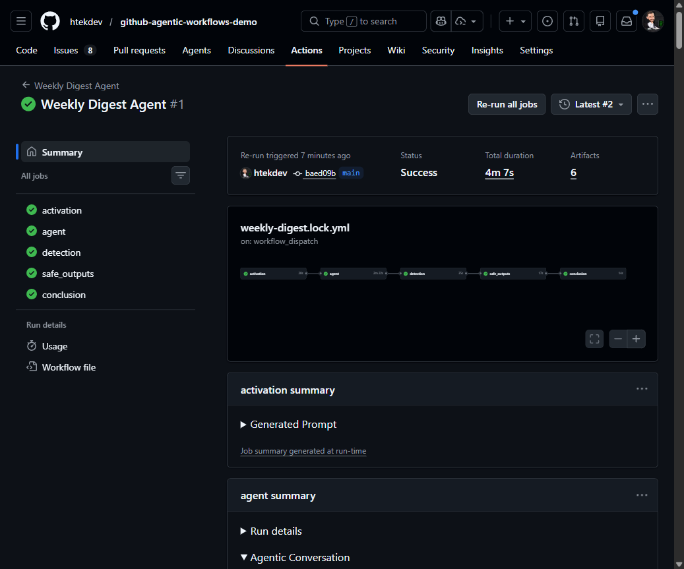The height and width of the screenshot is (569, 684).
Task: Click the filter jobs icon next to All jobs
Action: click(180, 175)
